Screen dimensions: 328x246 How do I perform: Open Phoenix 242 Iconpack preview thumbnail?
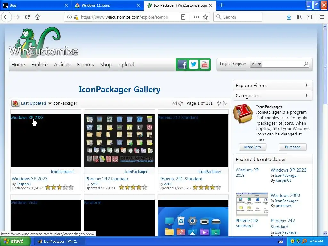pos(119,141)
